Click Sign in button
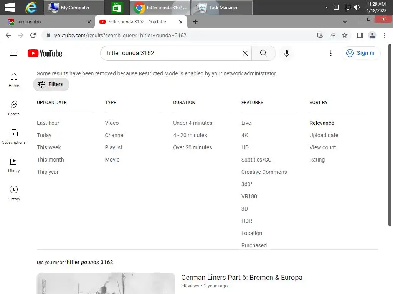 [x=361, y=53]
